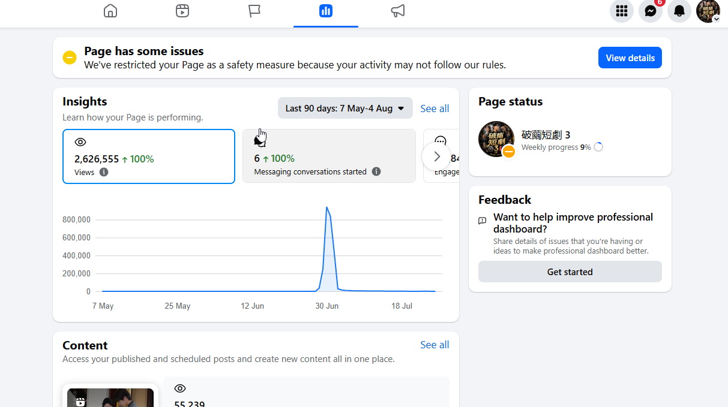Click the 30 Jun axis label
The width and height of the screenshot is (728, 407).
327,306
